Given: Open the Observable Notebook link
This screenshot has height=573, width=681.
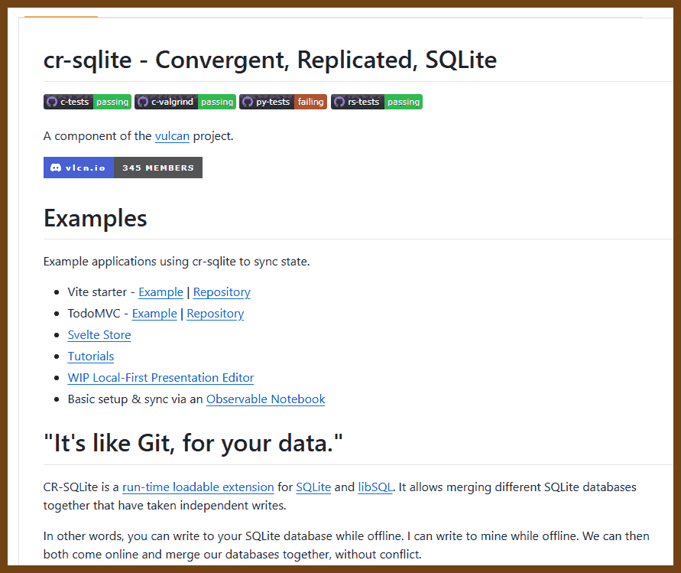Looking at the screenshot, I should tap(265, 399).
